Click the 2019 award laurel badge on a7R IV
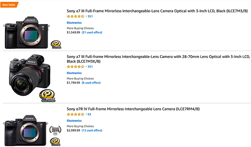The image size is (251, 147). [55, 131]
